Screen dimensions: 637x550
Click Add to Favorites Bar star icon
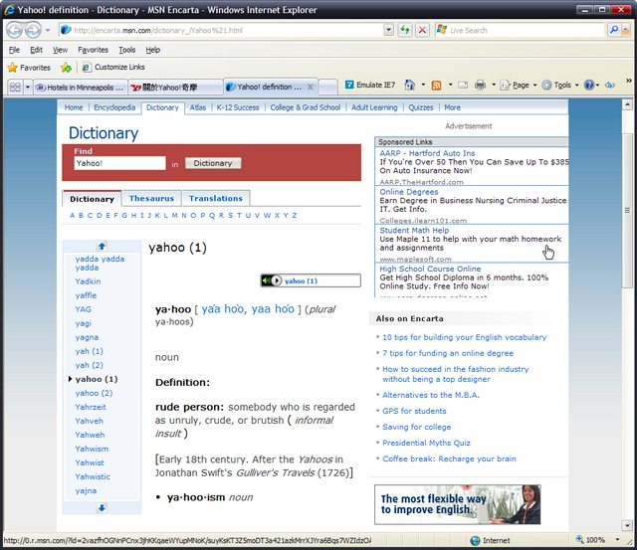[x=66, y=68]
